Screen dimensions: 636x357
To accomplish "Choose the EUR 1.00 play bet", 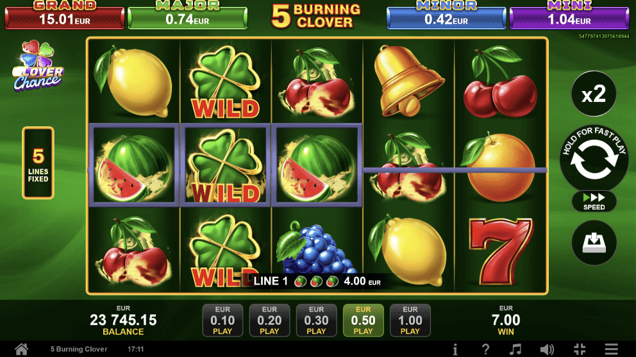I will coord(410,320).
